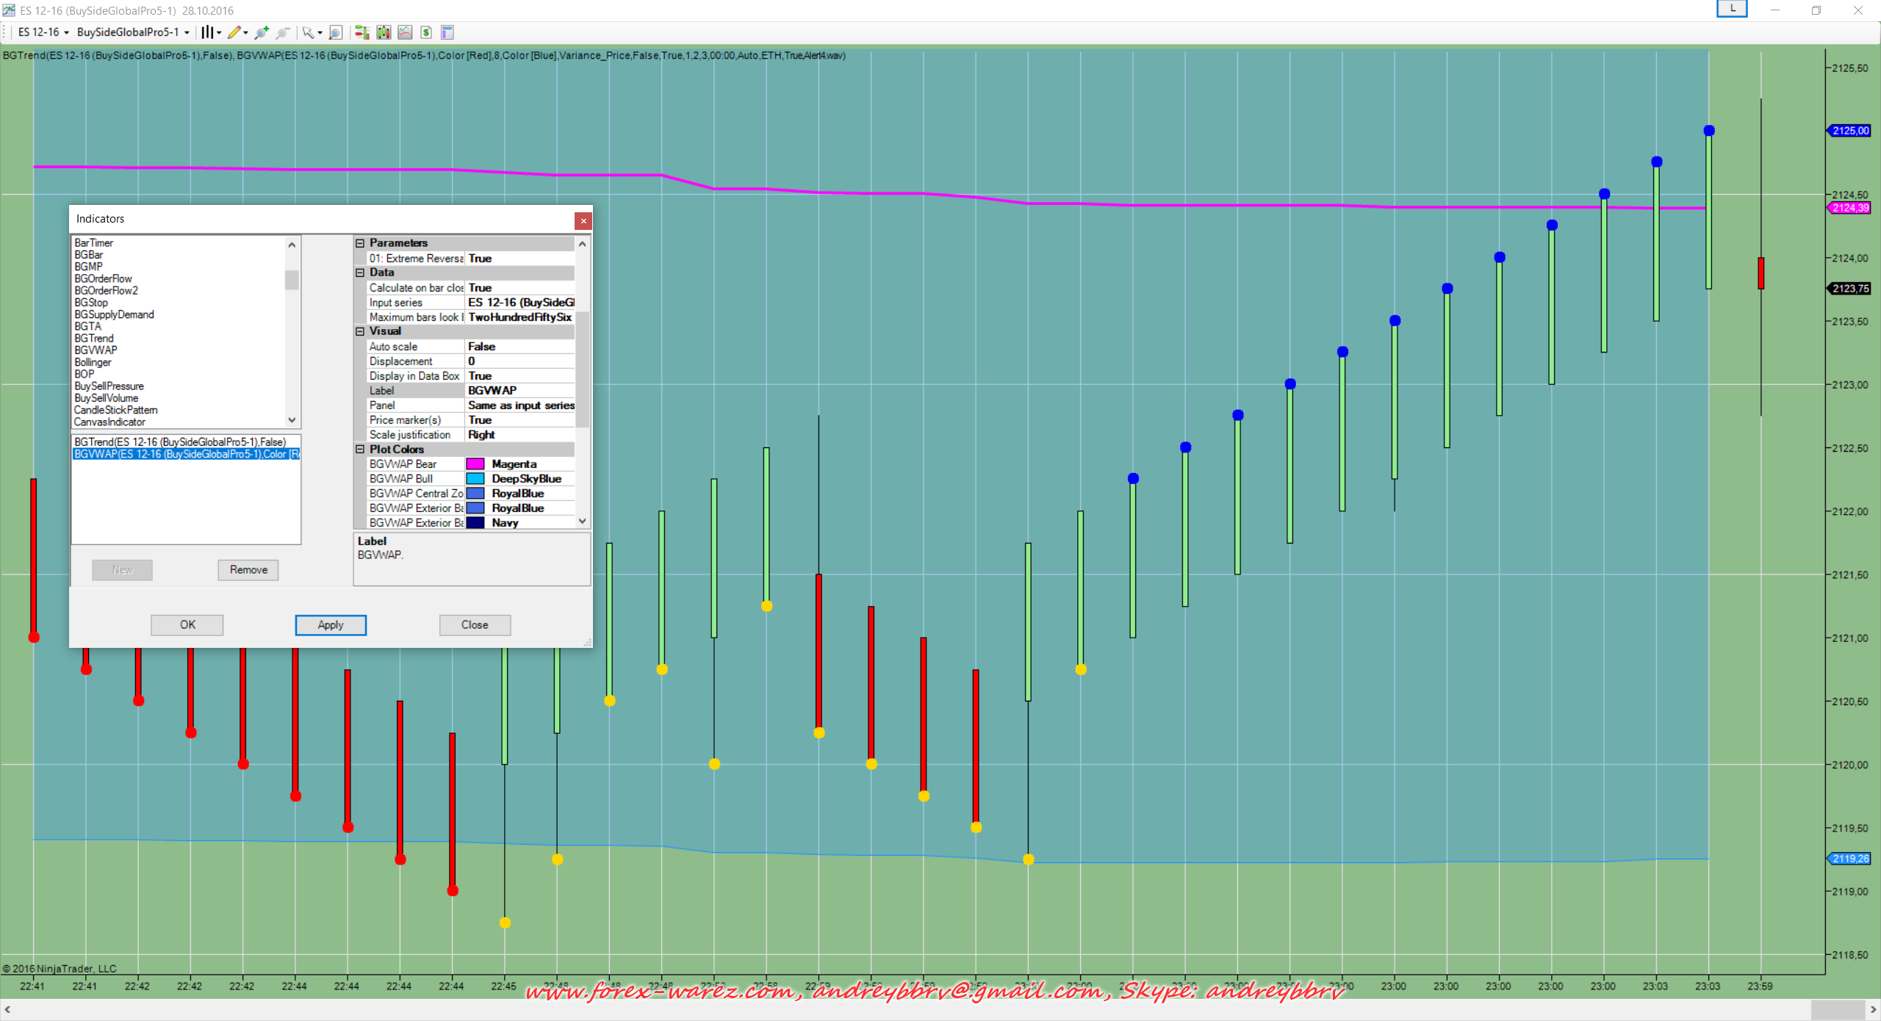Click the zoom frame toolbar icon
Screen dimensions: 1881x1021
coord(336,32)
